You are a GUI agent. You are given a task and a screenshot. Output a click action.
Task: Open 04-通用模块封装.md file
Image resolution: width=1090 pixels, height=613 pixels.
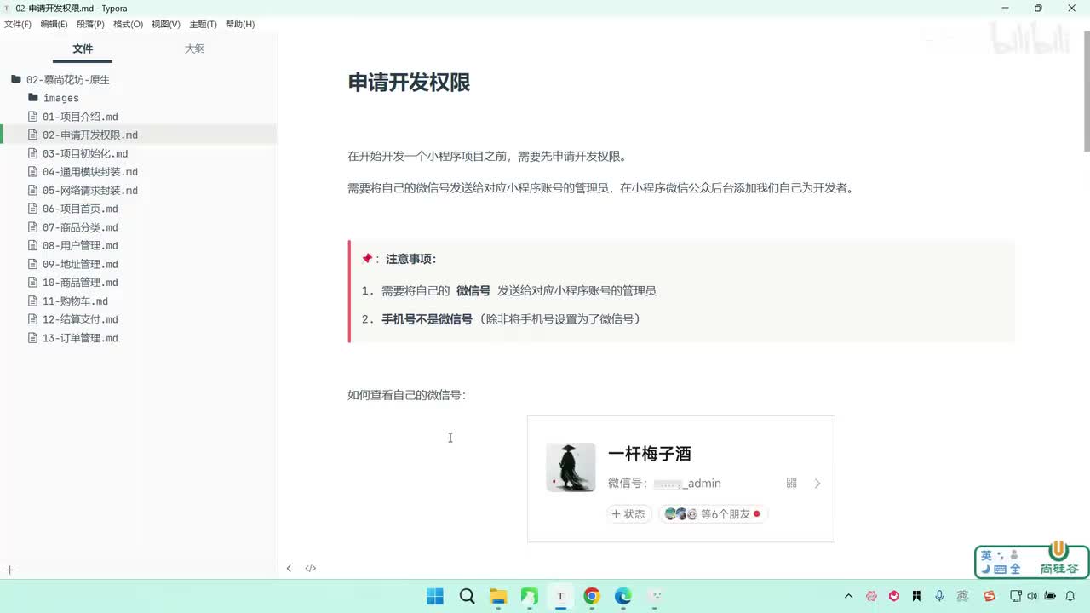click(89, 172)
